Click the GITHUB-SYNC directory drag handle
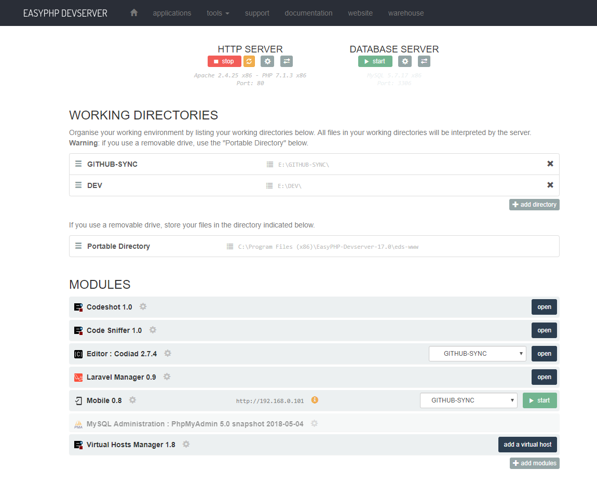597x483 pixels. 78,164
